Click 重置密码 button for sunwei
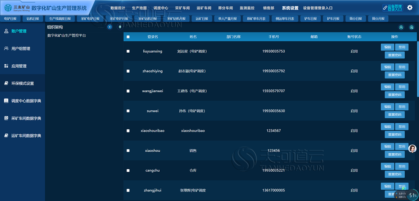The image size is (419, 201). coord(395,114)
